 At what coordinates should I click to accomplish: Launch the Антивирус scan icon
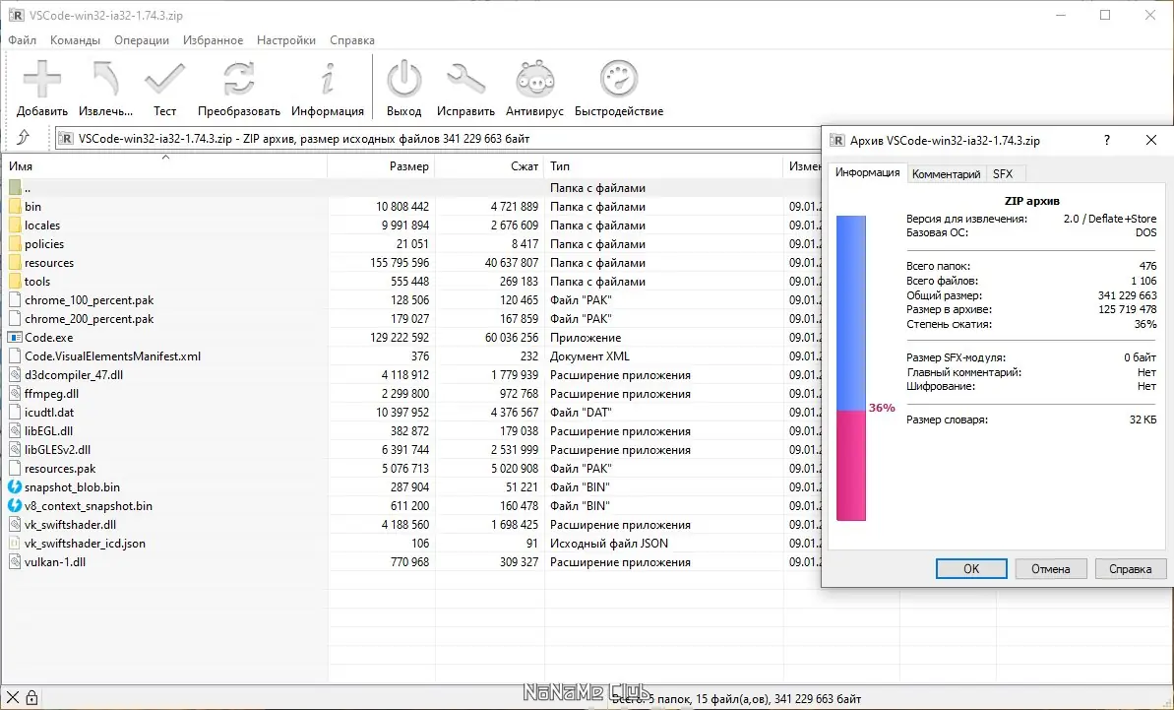[x=534, y=79]
